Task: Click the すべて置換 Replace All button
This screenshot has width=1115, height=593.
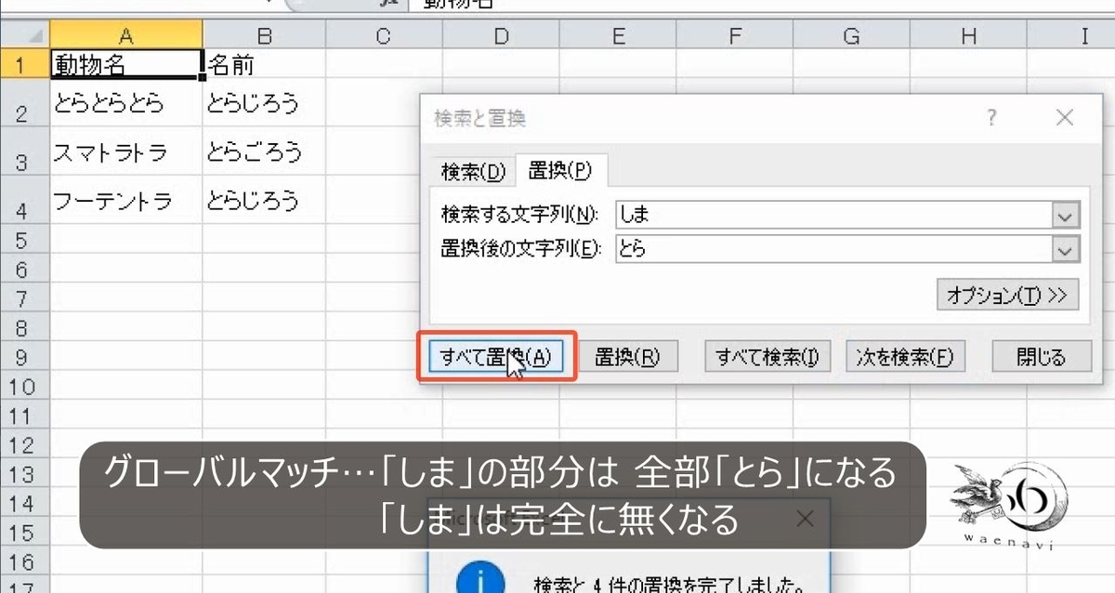Action: pyautogui.click(x=496, y=356)
